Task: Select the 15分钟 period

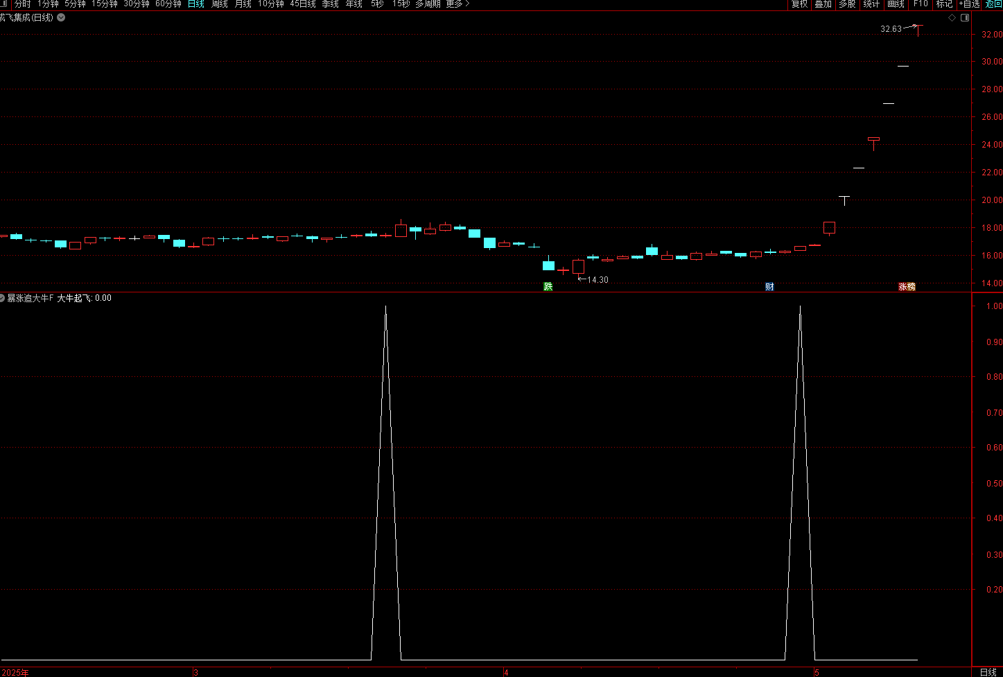Action: click(105, 4)
